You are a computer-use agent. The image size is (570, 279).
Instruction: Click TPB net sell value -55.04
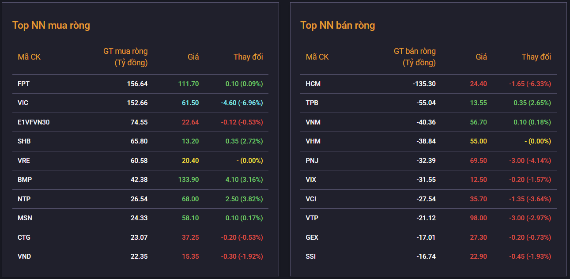[x=426, y=103]
